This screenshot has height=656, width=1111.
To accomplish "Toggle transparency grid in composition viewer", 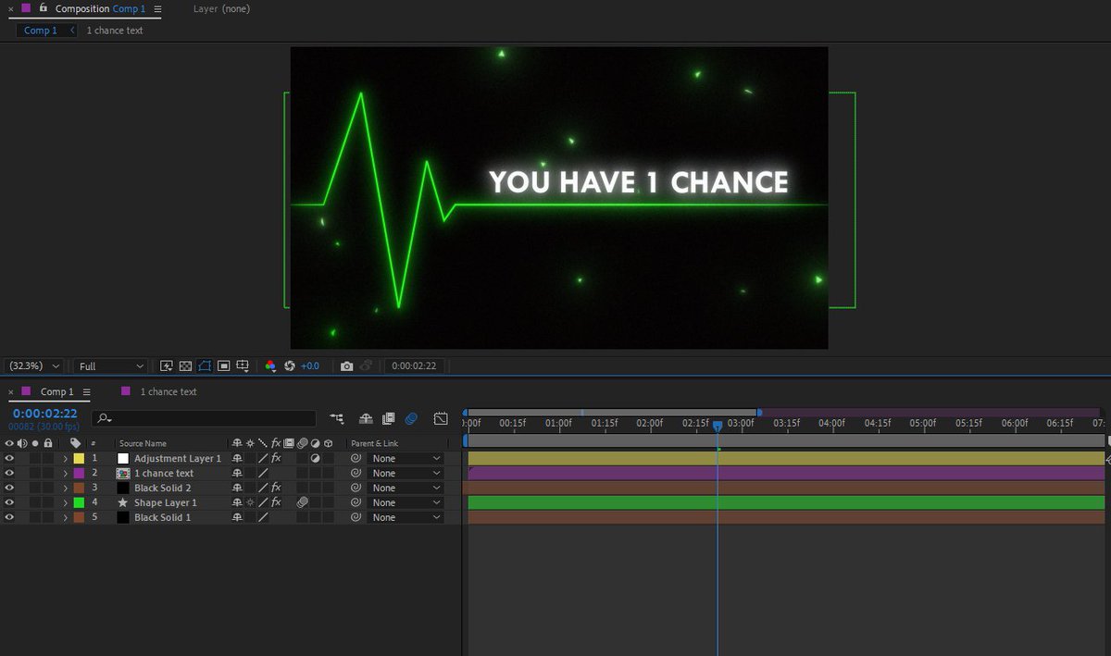I will point(185,366).
